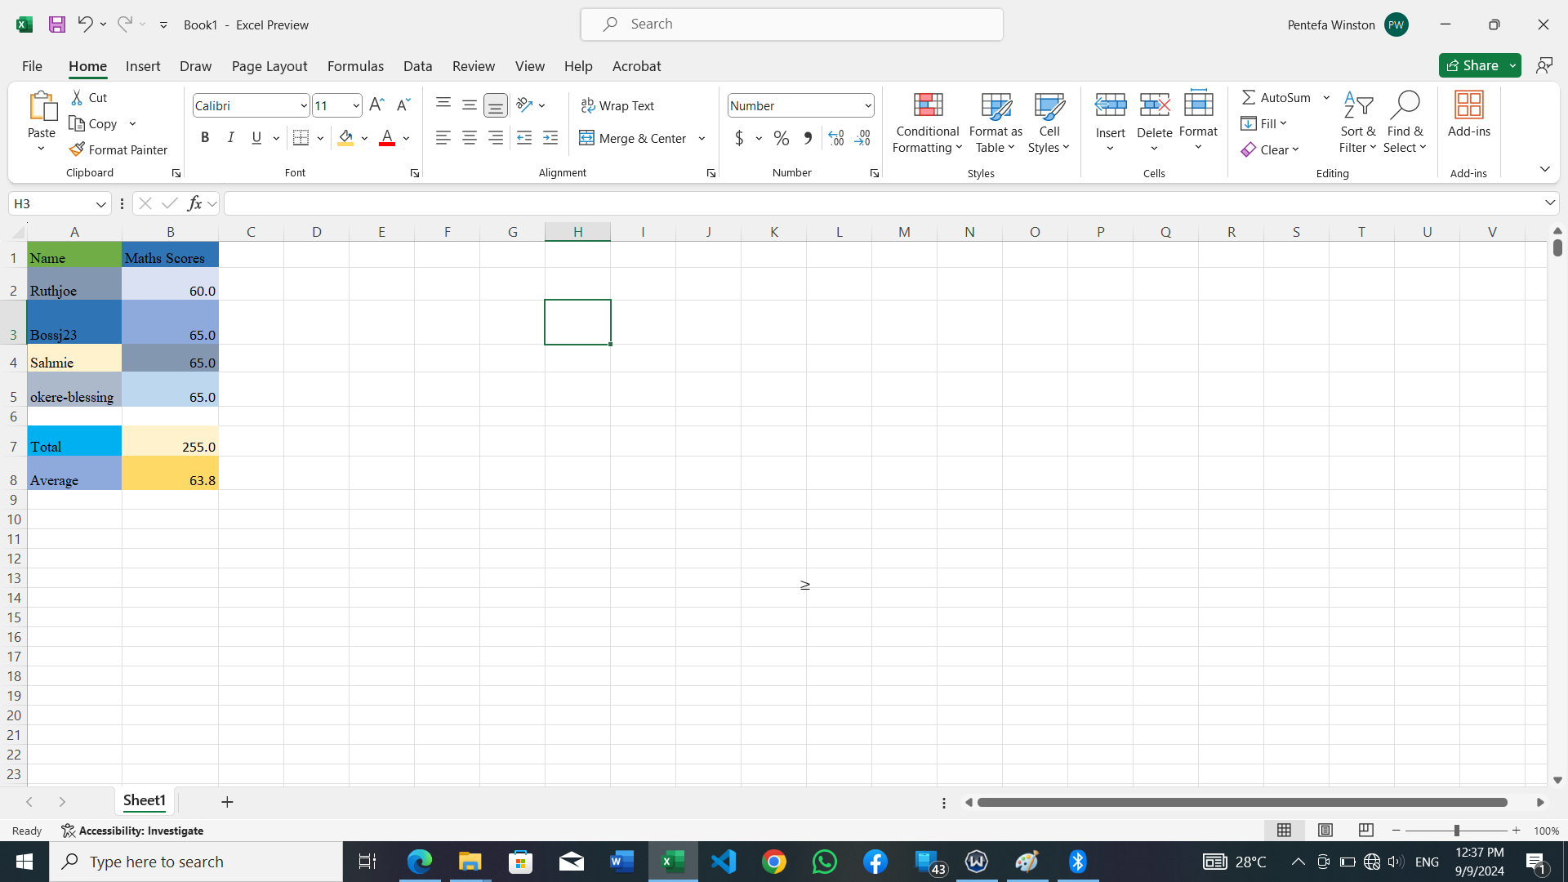Open Visual Studio Code from the taskbar

[x=724, y=862]
